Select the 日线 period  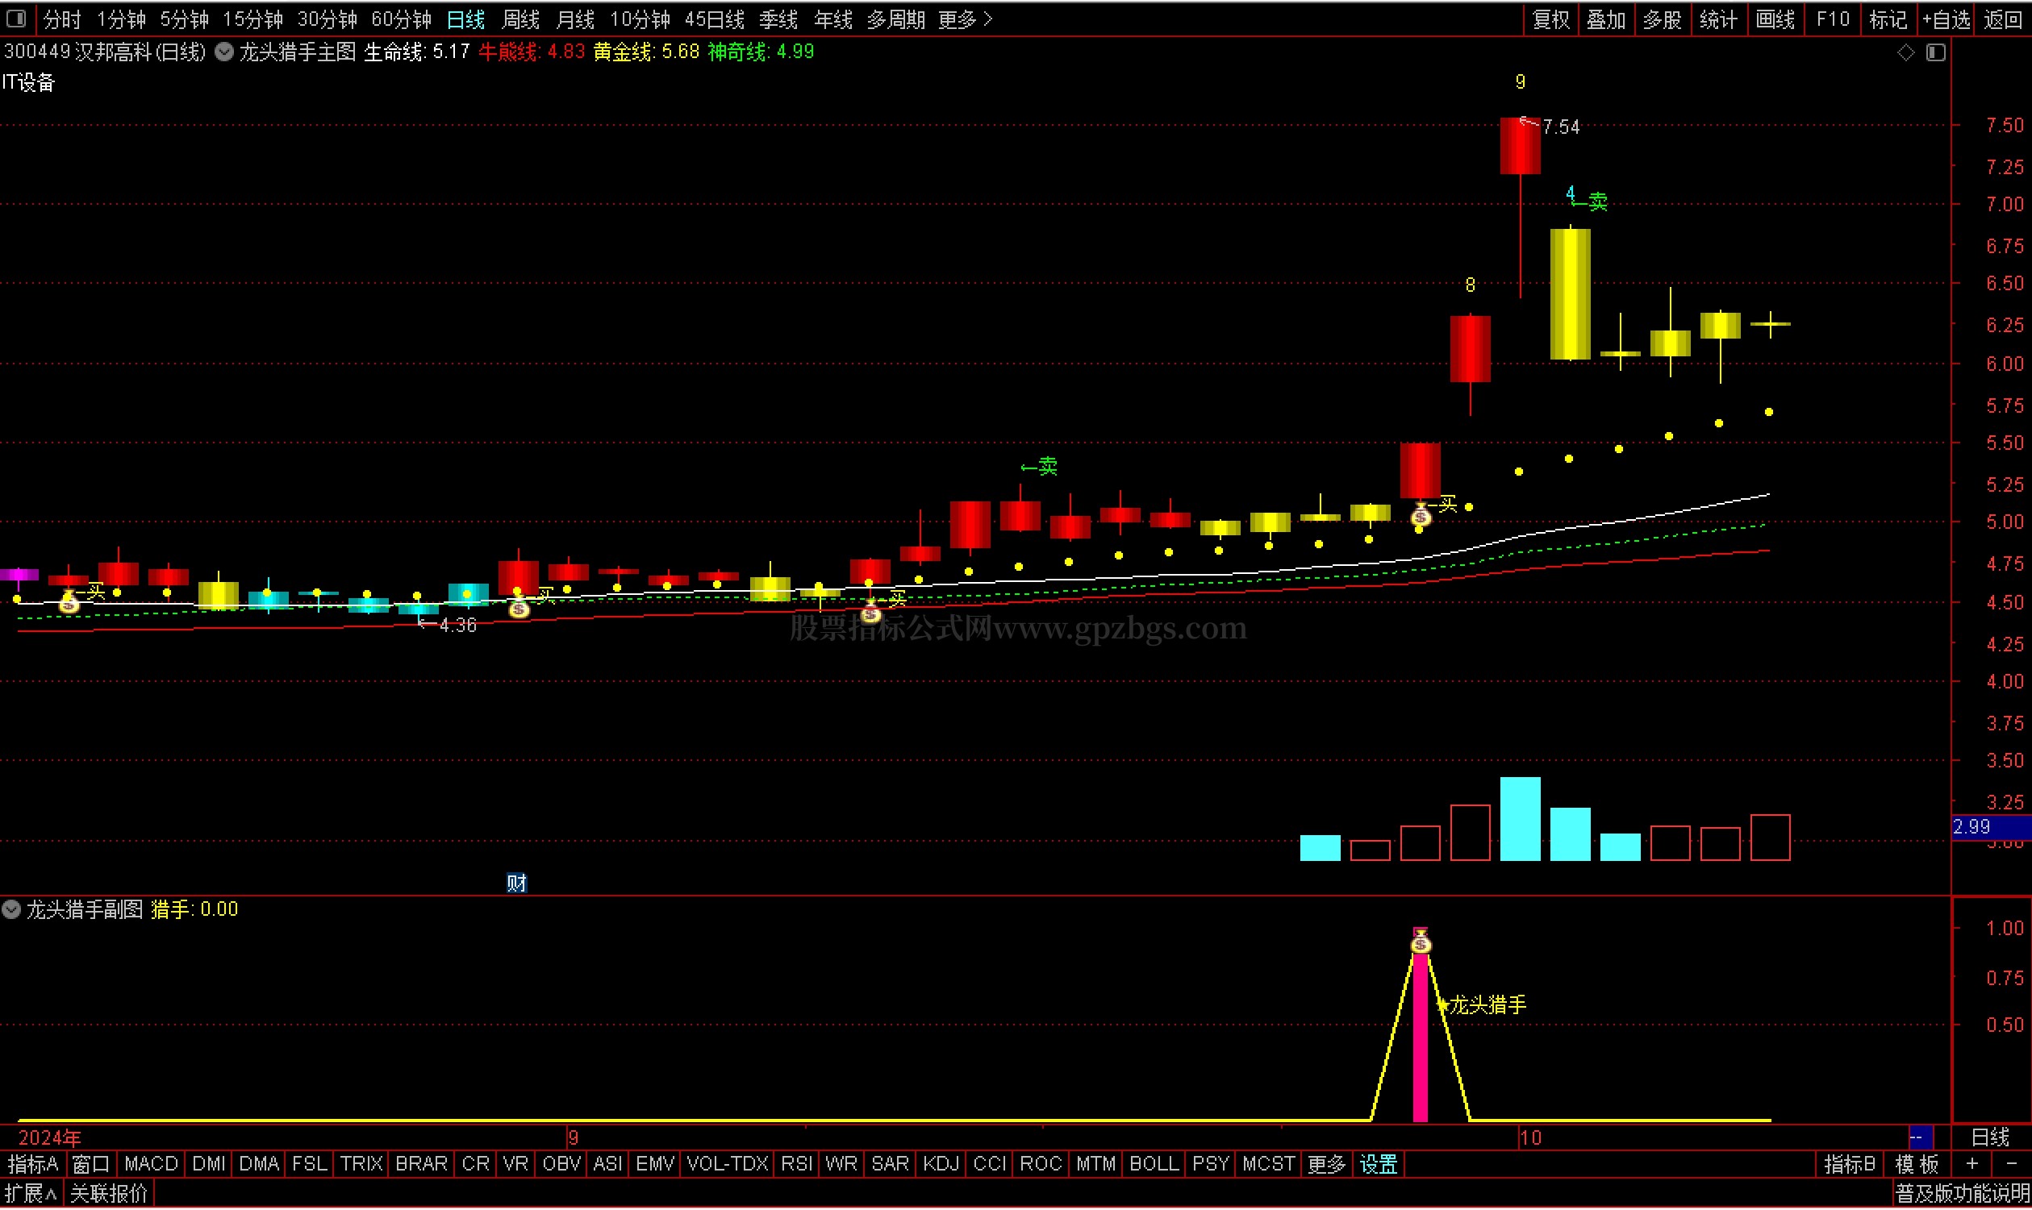pyautogui.click(x=465, y=19)
